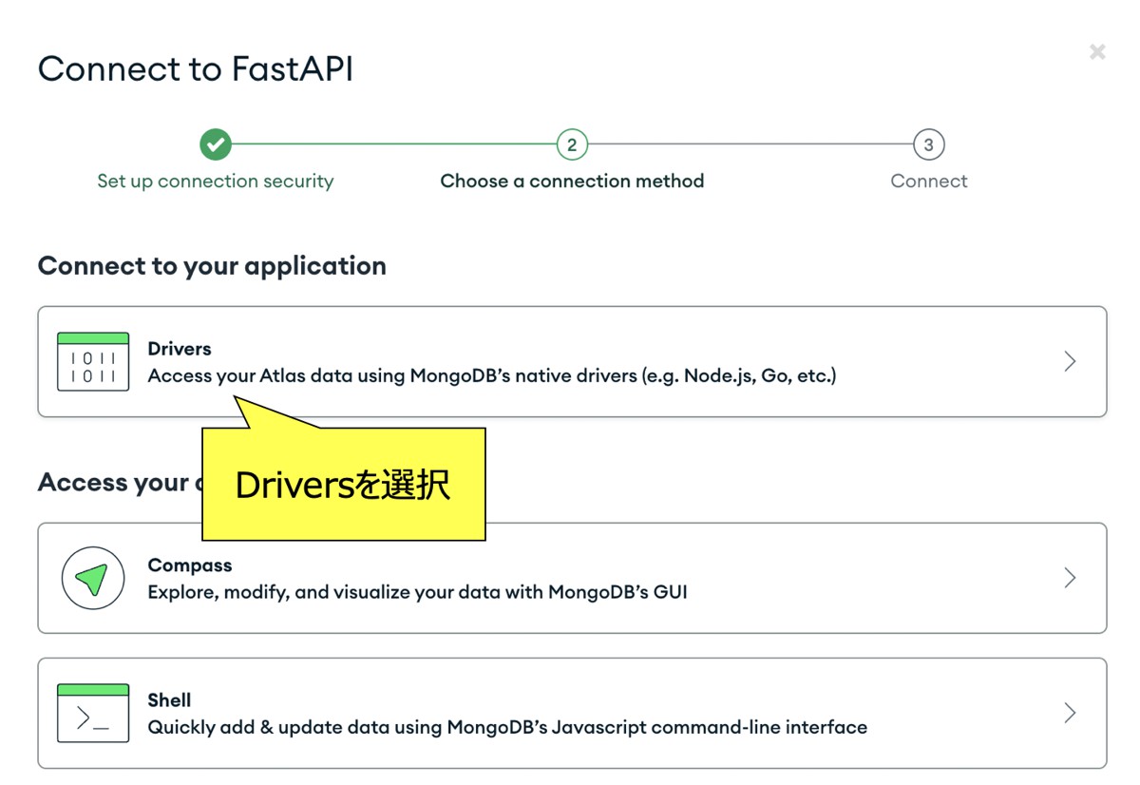Click the yellow Driversを選択 callout

coord(343,485)
